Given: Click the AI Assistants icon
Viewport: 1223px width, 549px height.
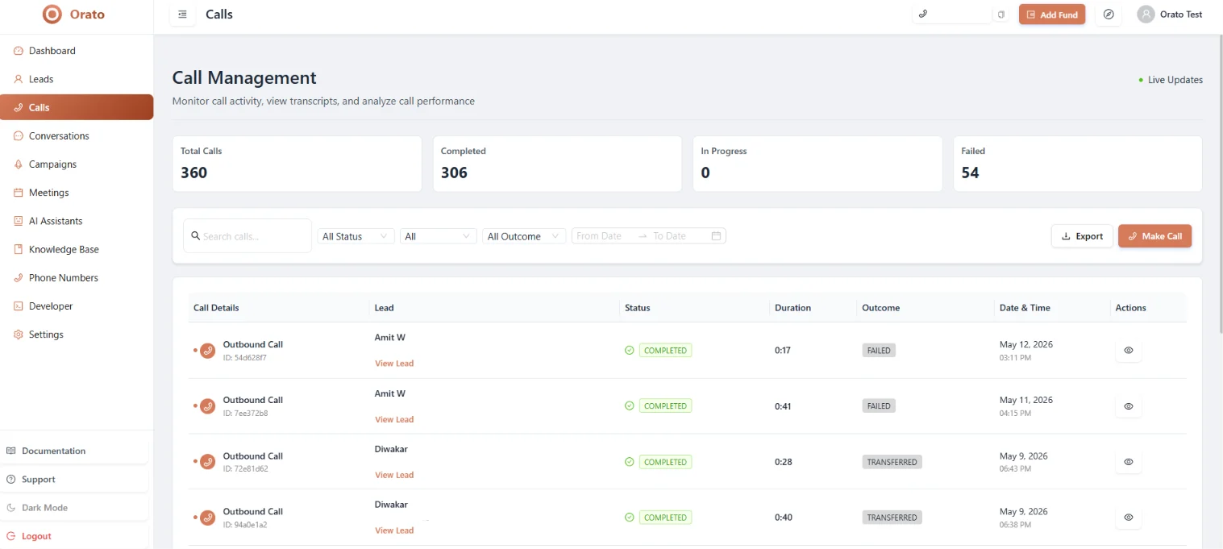Looking at the screenshot, I should 19,221.
